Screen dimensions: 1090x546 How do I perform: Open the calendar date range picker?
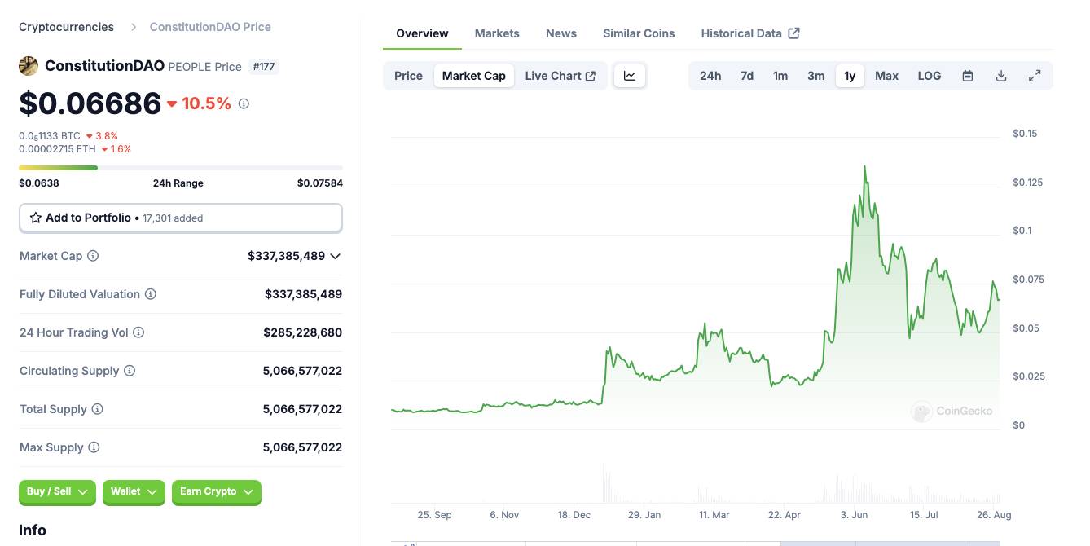click(968, 76)
